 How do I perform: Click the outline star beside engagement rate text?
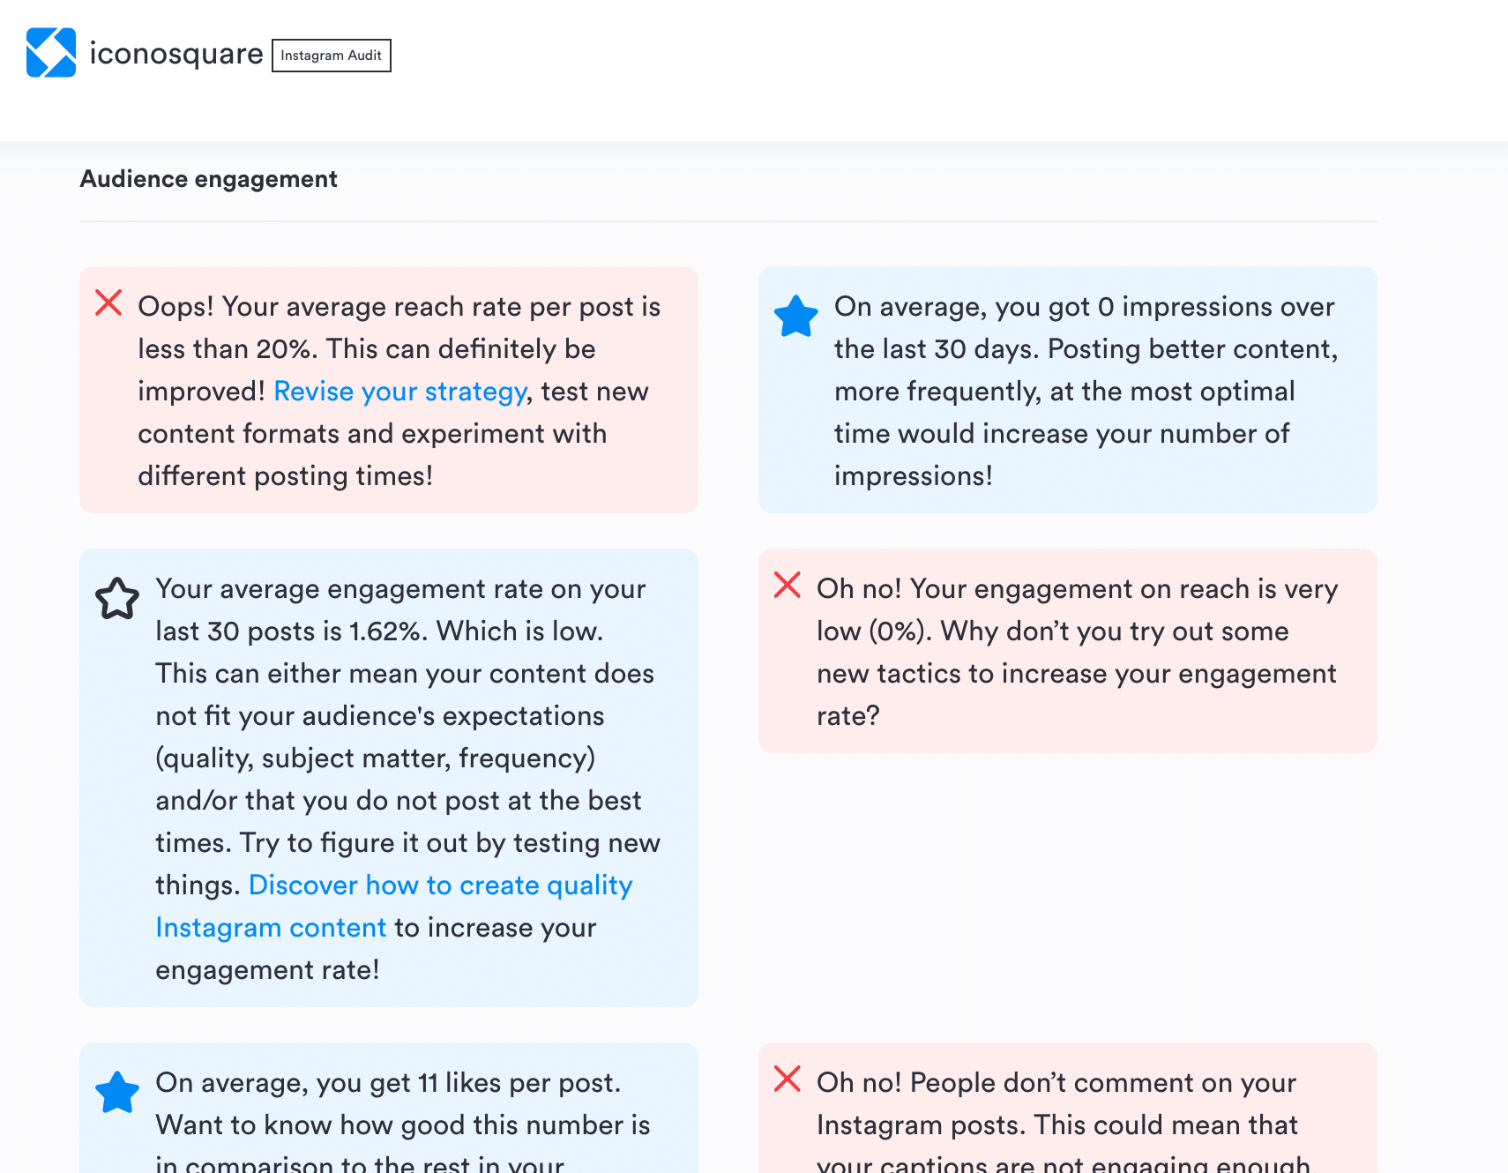117,599
